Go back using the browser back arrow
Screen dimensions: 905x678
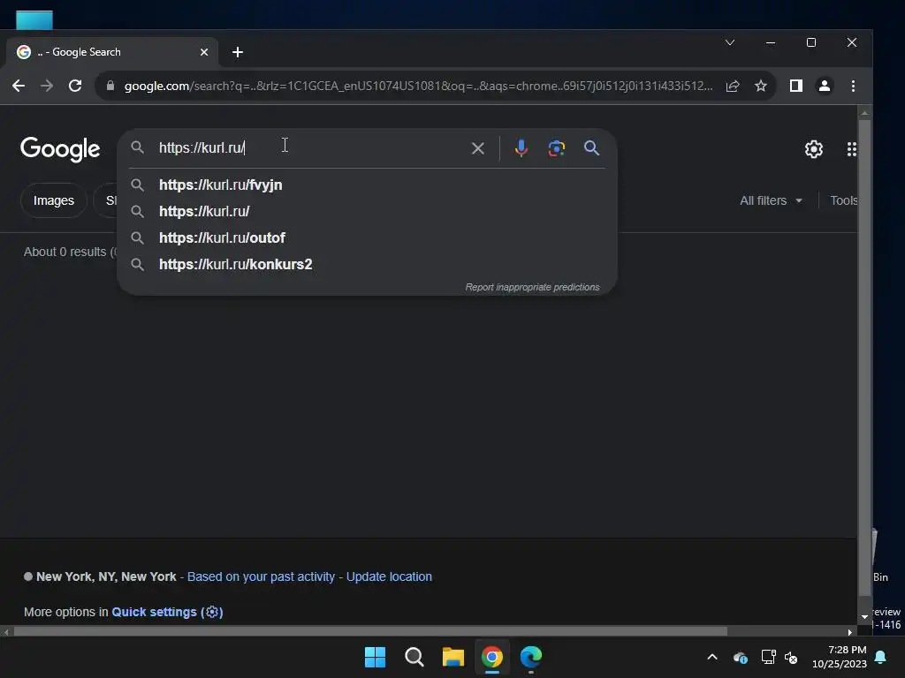[19, 86]
